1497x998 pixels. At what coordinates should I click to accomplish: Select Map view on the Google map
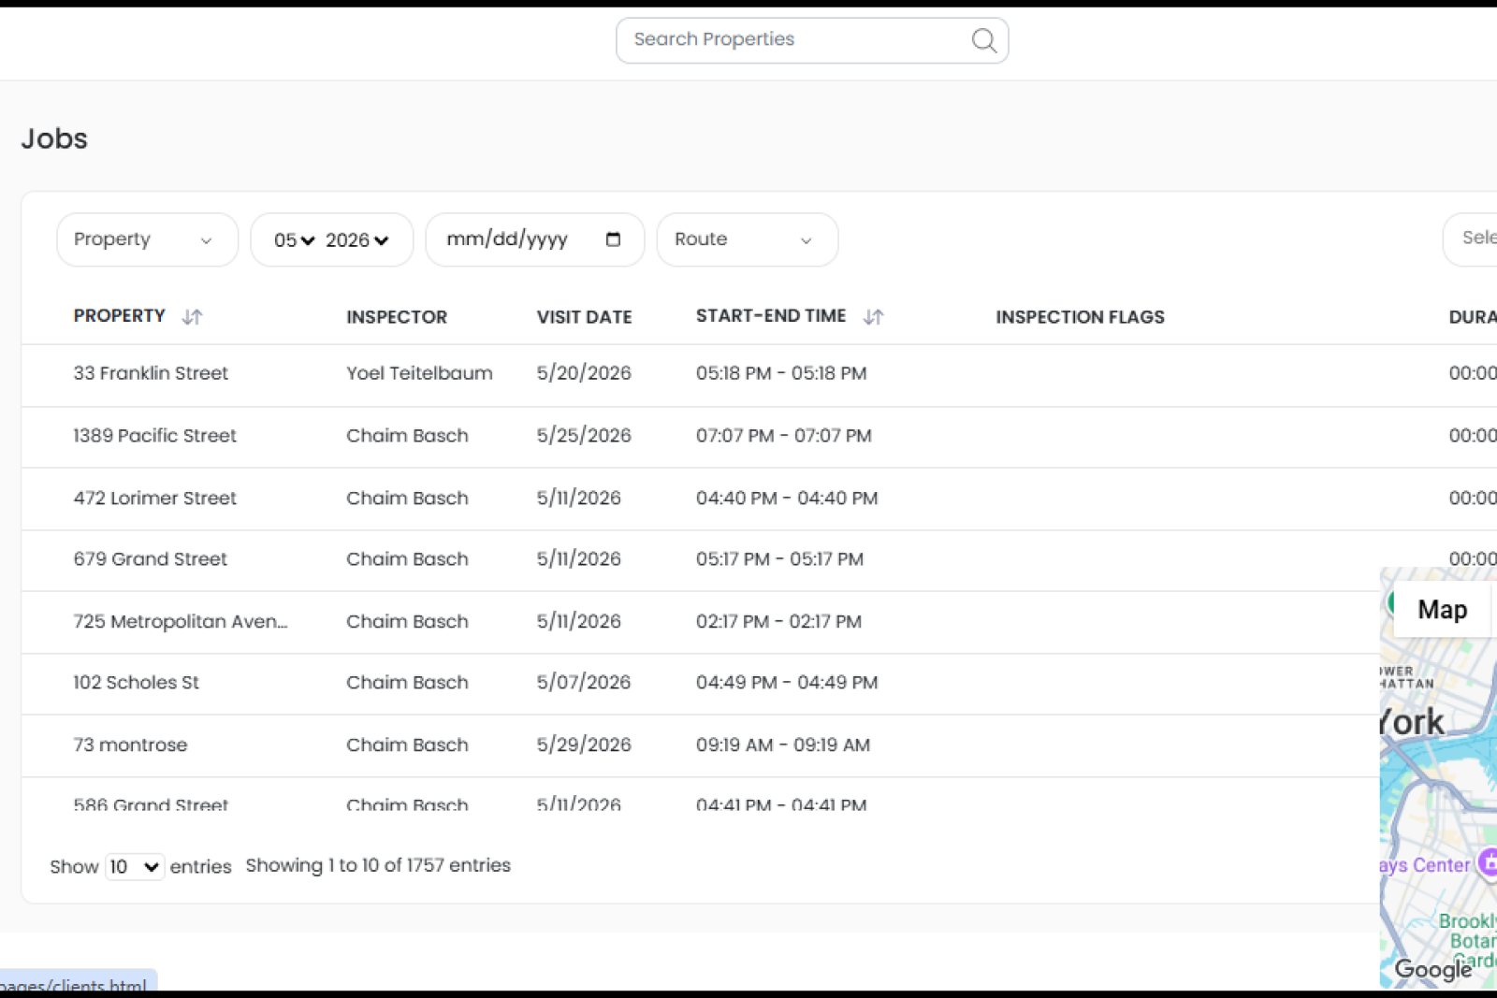(x=1442, y=610)
